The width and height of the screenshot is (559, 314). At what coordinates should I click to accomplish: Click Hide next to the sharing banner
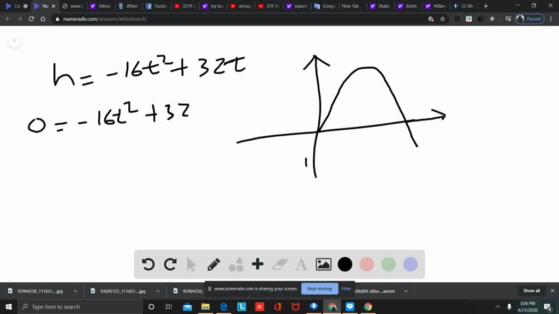tap(346, 288)
